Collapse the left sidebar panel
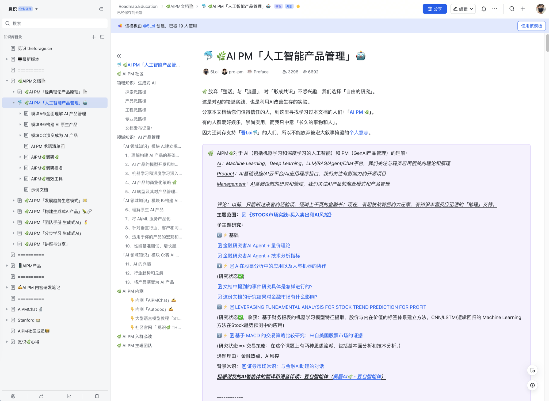The width and height of the screenshot is (549, 401). (101, 9)
